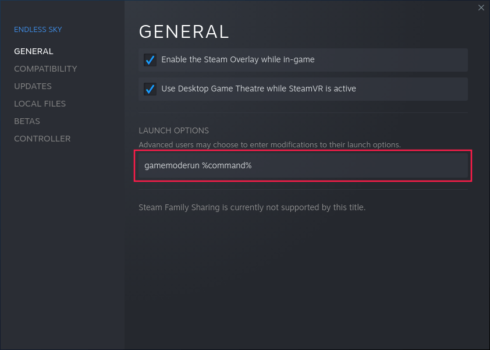Click the launch options text field

[x=303, y=165]
